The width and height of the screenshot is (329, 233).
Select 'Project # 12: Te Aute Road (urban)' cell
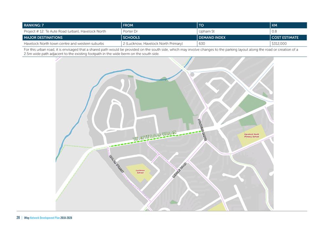72,31
